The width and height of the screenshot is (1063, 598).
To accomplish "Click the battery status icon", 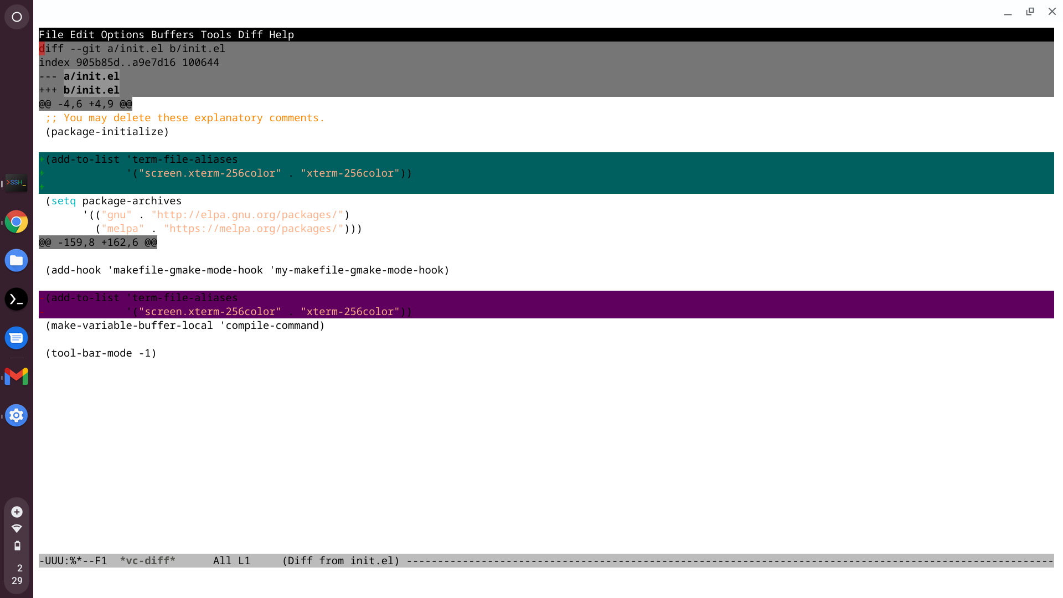I will click(17, 545).
